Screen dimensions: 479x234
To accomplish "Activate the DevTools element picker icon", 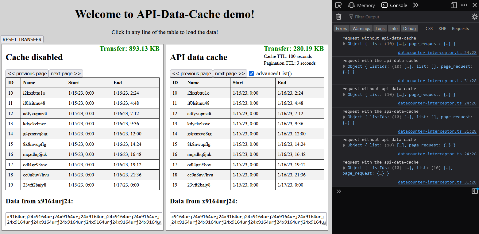I will pyautogui.click(x=338, y=5).
